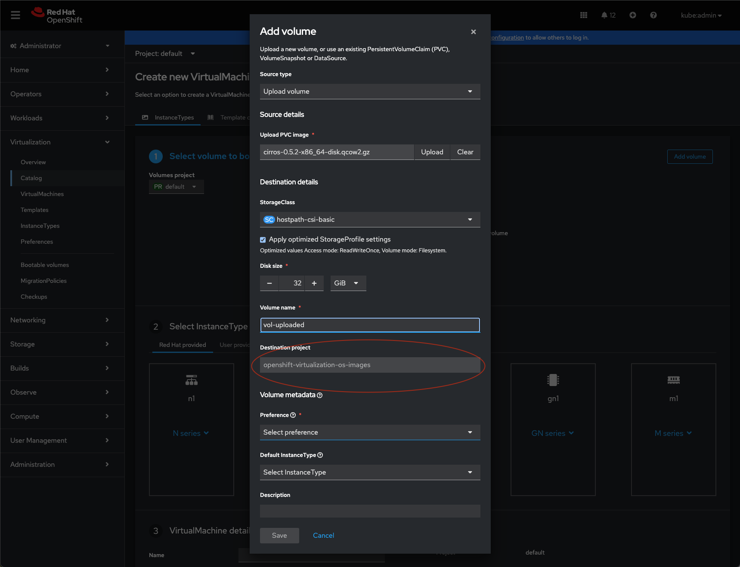This screenshot has width=740, height=567.
Task: Expand the Home navigation section
Action: [x=62, y=70]
